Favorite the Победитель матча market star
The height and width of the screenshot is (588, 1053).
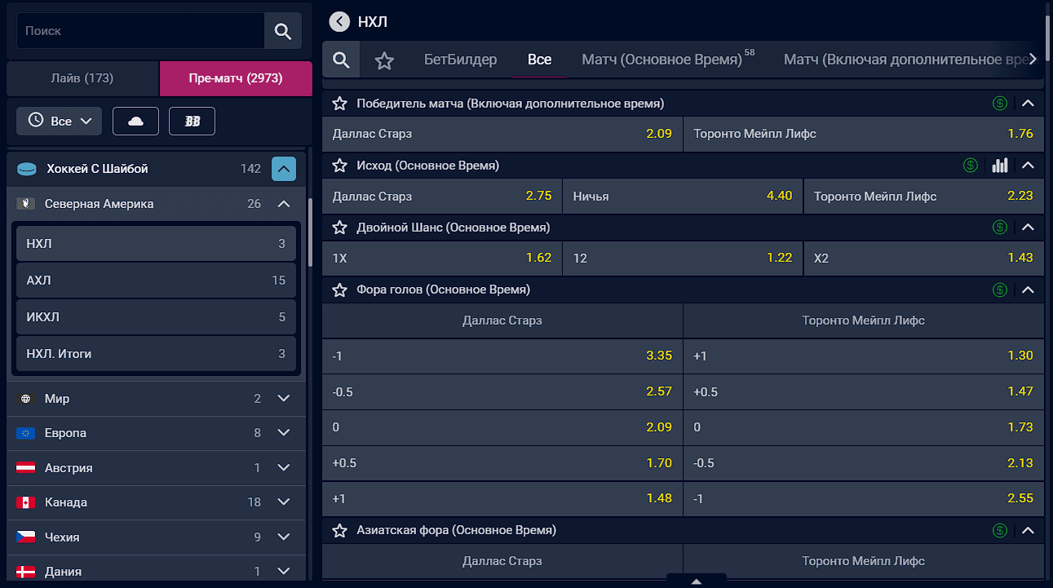340,104
